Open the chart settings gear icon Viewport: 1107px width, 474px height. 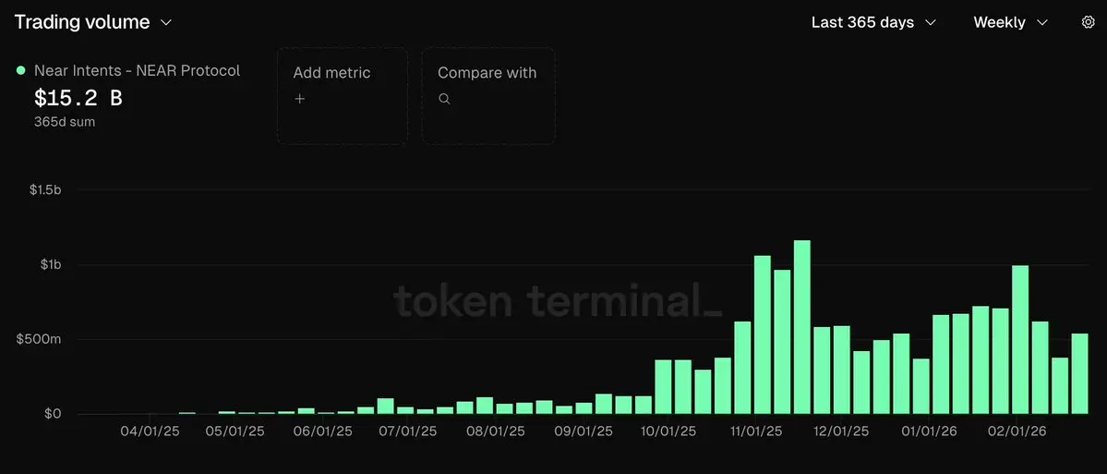point(1088,22)
